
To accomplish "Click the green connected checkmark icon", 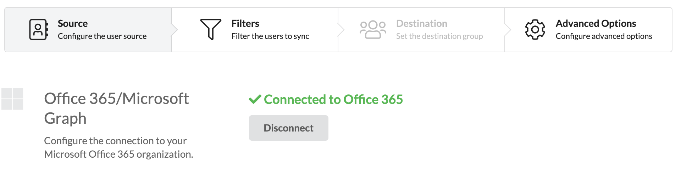I will point(255,99).
